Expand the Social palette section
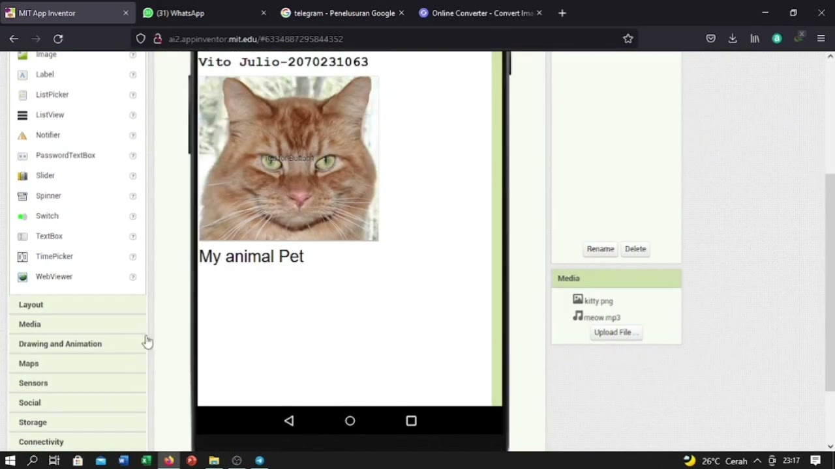This screenshot has height=469, width=835. (x=78, y=402)
